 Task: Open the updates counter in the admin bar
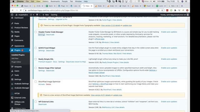(32, 15)
